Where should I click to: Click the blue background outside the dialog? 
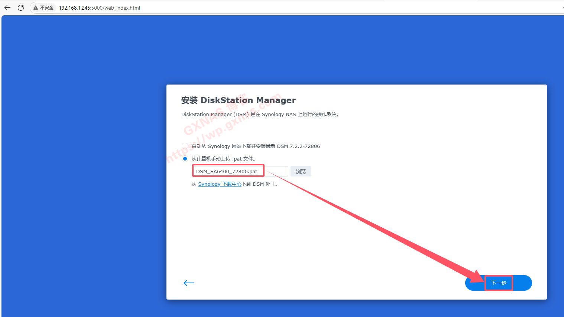[82, 167]
